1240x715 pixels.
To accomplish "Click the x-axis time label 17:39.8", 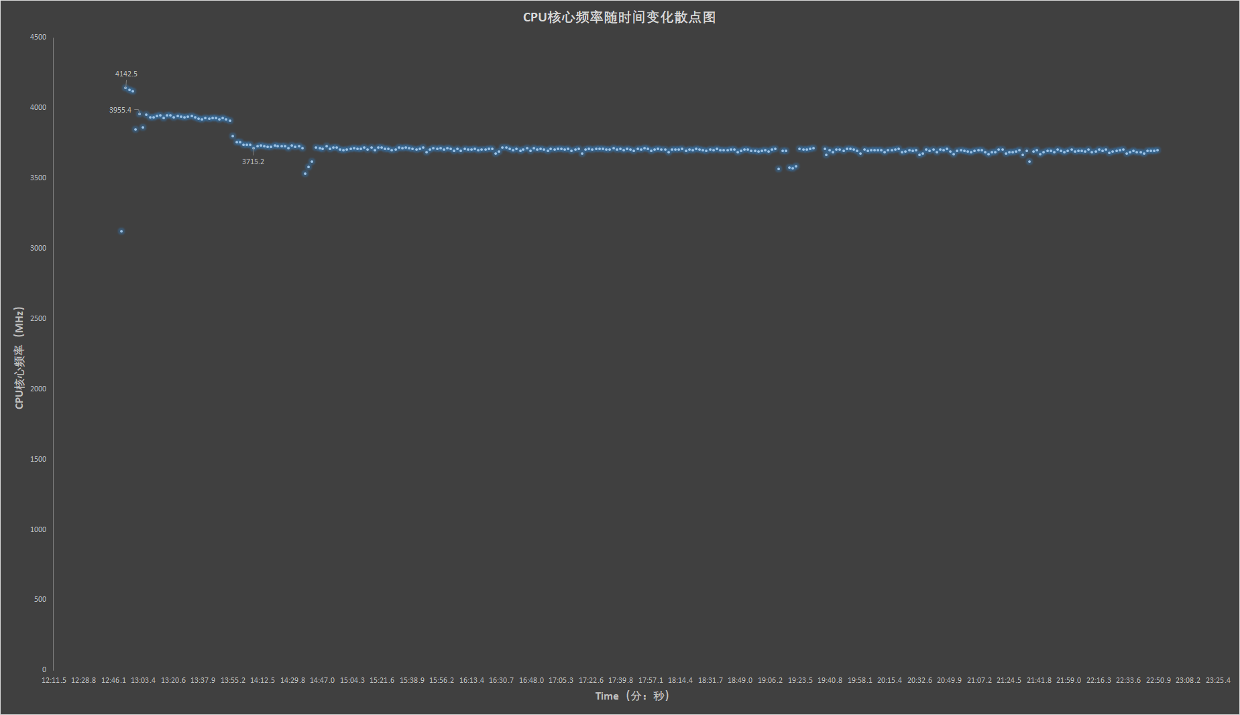I will (x=620, y=680).
